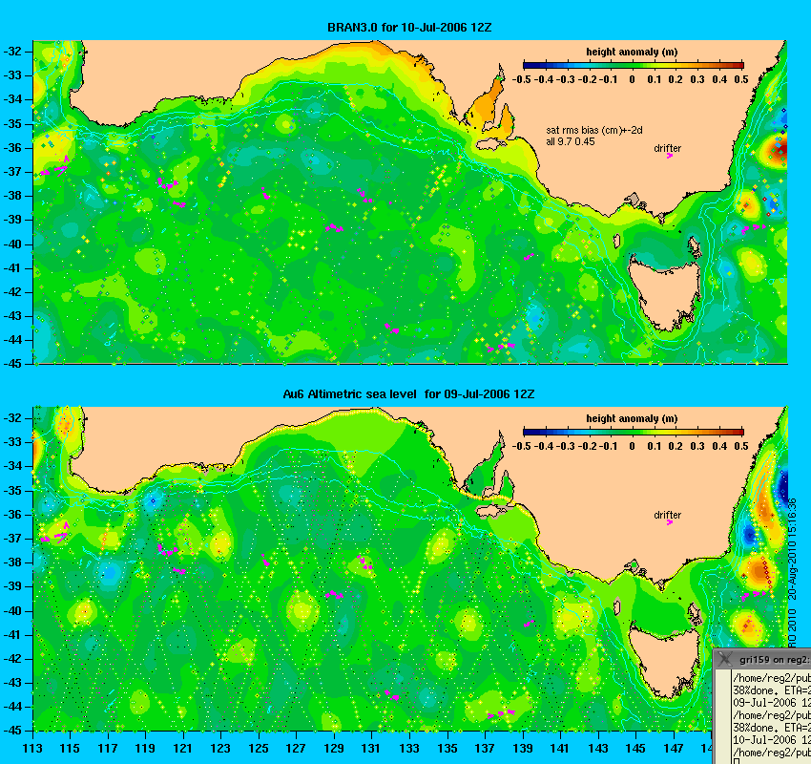The image size is (811, 764).
Task: Click the magenta drifter arrow marker in top legend
Action: (x=669, y=156)
